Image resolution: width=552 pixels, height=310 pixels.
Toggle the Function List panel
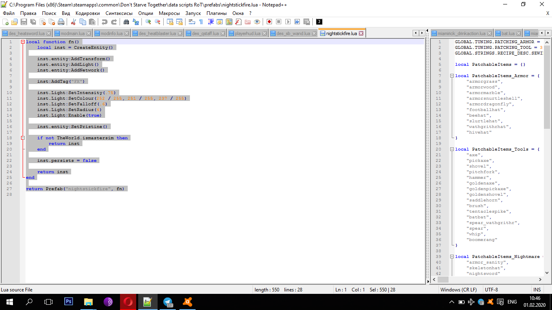pos(238,22)
